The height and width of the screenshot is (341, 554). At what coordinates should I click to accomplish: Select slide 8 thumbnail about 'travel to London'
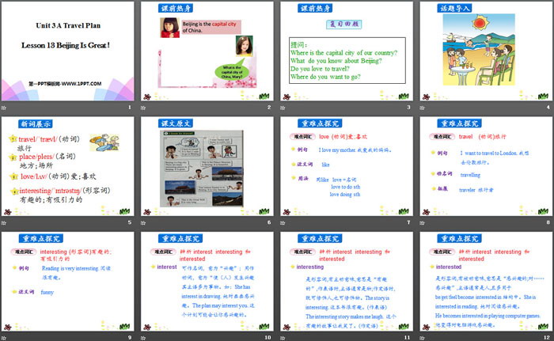point(486,166)
